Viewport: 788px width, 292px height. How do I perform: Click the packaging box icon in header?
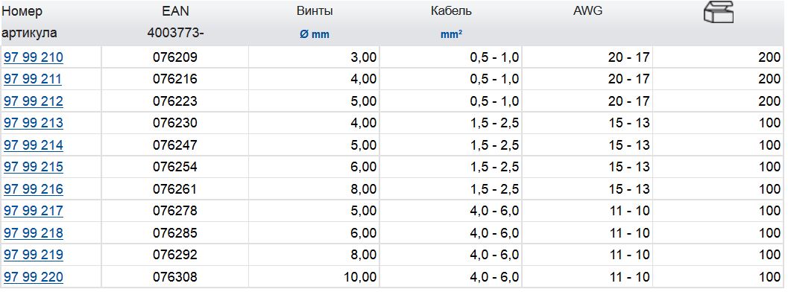pos(719,11)
